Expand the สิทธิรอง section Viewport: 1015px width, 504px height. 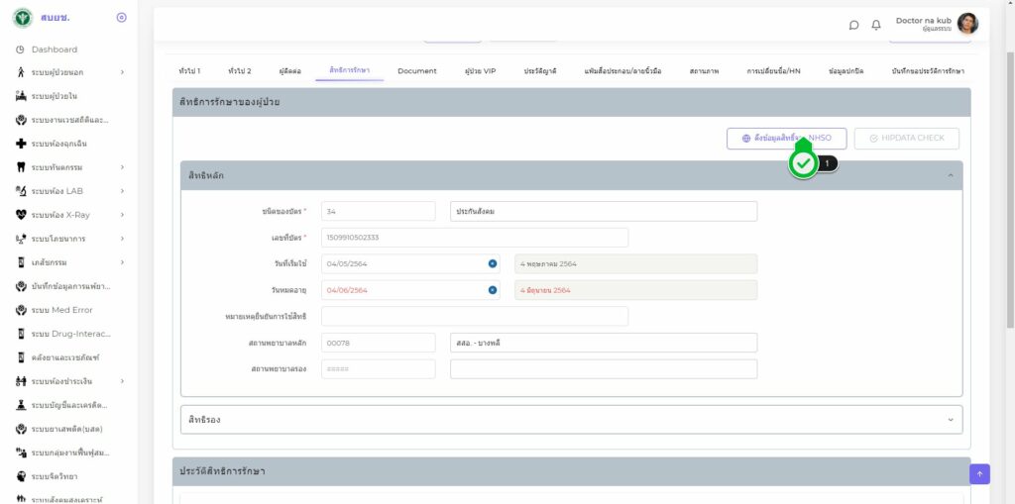[951, 420]
